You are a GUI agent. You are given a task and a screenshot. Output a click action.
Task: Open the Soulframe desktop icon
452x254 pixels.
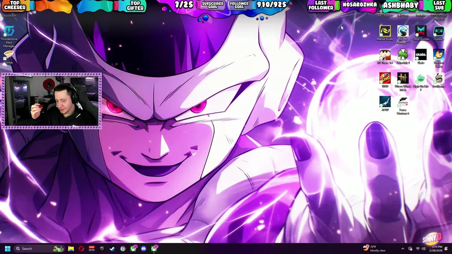[439, 80]
